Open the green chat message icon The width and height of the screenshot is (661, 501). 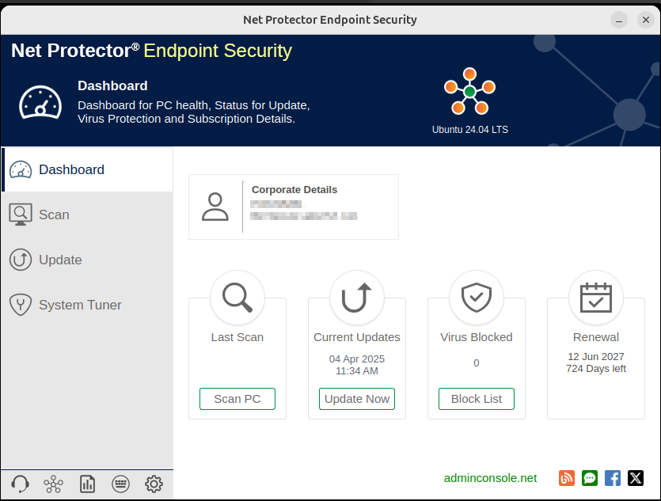point(589,478)
